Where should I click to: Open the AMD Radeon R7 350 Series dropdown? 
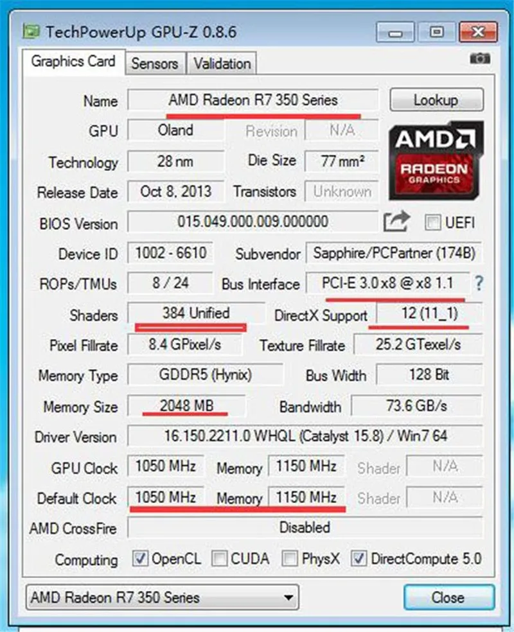point(163,597)
